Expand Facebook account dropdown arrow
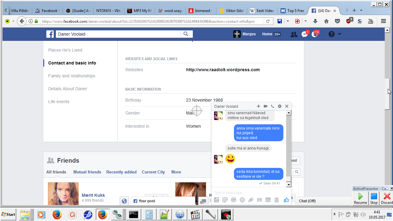This screenshot has height=221, width=393. (x=340, y=34)
